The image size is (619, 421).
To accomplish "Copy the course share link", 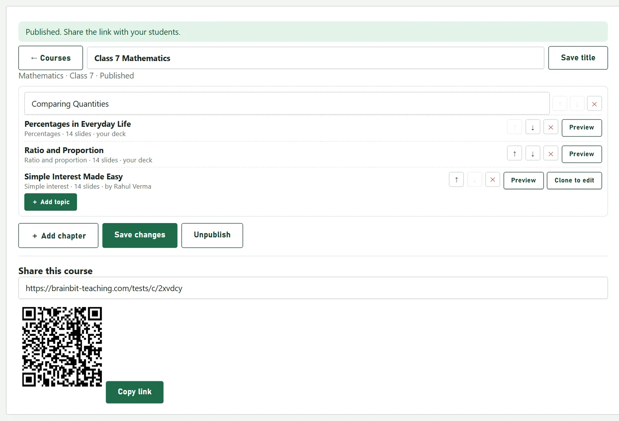I will [135, 392].
